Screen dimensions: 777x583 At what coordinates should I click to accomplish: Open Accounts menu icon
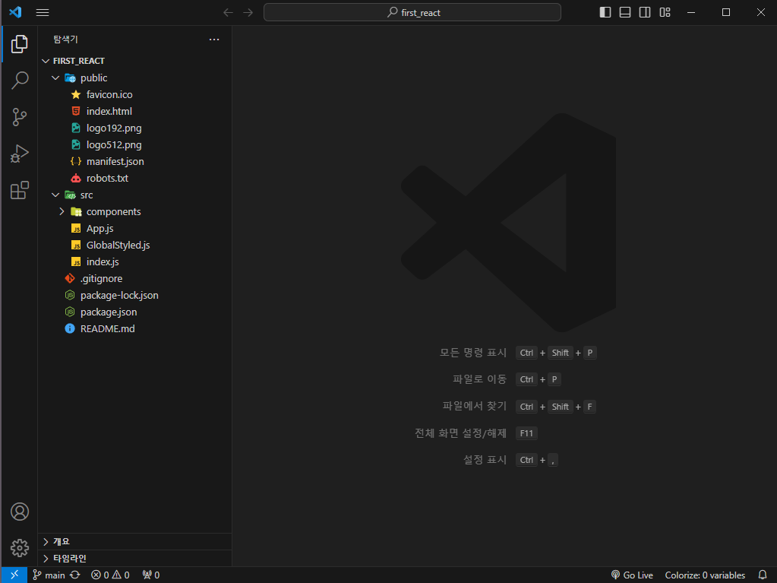(19, 512)
